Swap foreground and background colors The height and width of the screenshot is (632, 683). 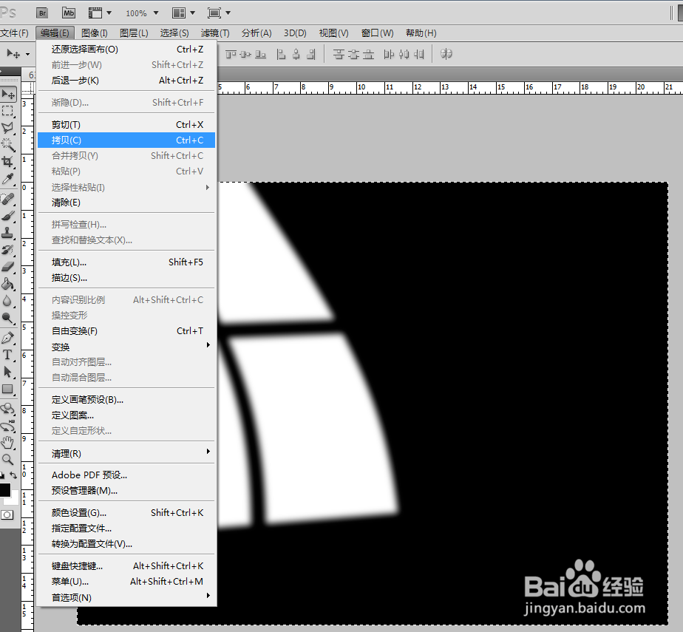[13, 475]
